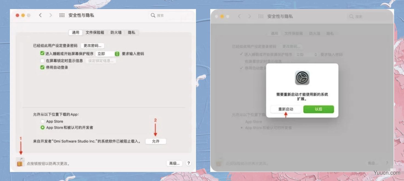404x181 pixels.
Task: Click 允许 to allow Omi Software system software
Action: click(x=155, y=141)
